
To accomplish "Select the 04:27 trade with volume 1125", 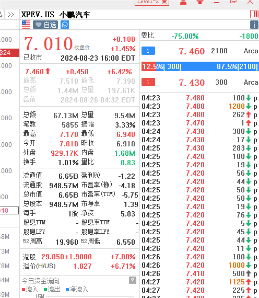I will tap(199, 282).
